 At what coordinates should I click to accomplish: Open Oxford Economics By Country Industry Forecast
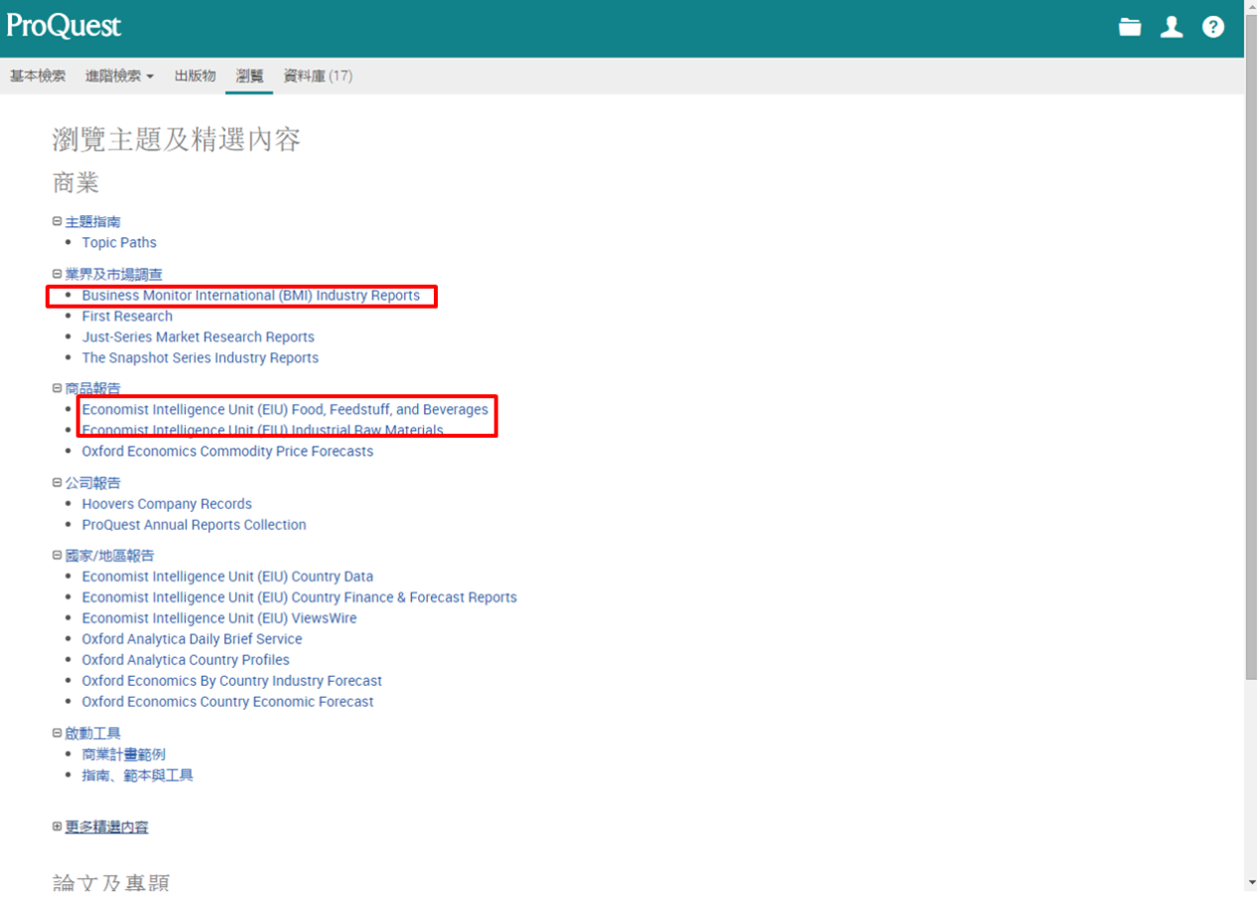(x=231, y=681)
